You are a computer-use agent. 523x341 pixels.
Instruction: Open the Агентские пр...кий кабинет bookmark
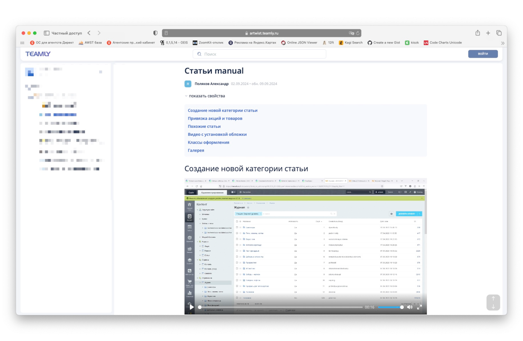point(131,43)
